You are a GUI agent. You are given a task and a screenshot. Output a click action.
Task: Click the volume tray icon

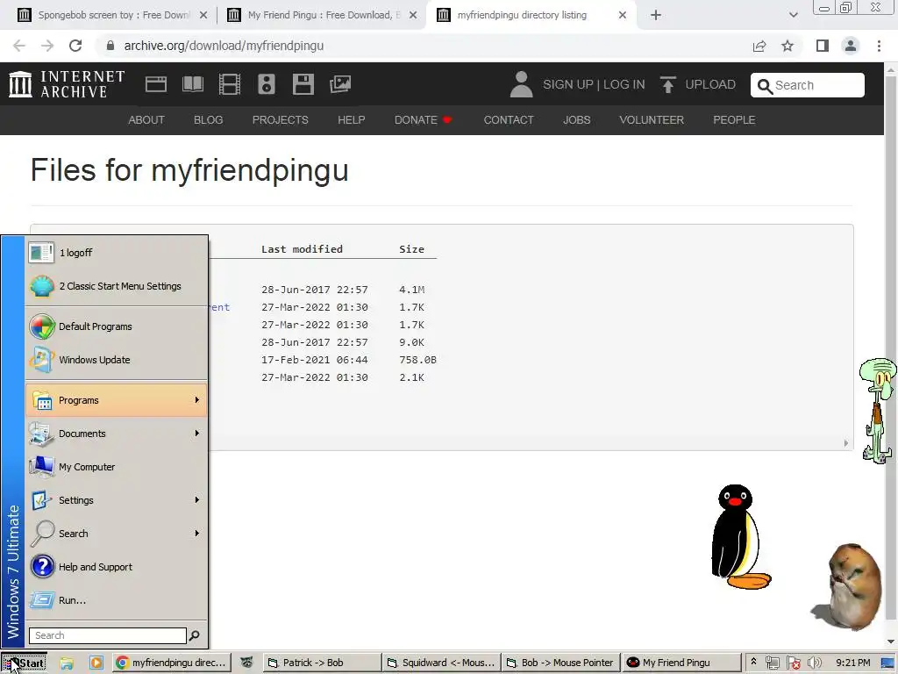point(815,663)
